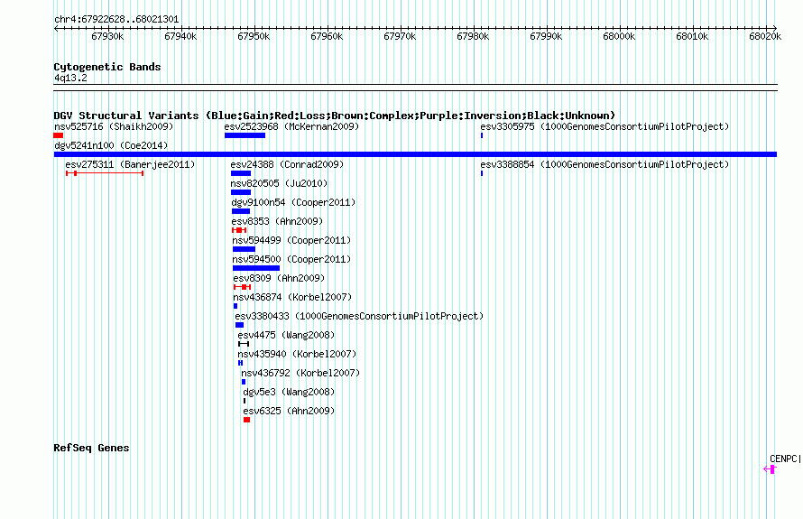This screenshot has width=803, height=519.
Task: Click the chr4:67922628..68021301 region label
Action: [116, 20]
